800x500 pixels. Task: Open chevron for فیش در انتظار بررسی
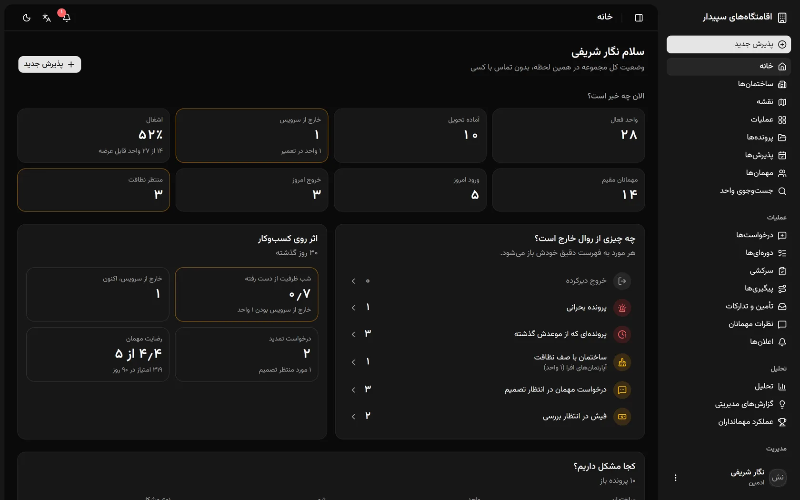(x=353, y=417)
